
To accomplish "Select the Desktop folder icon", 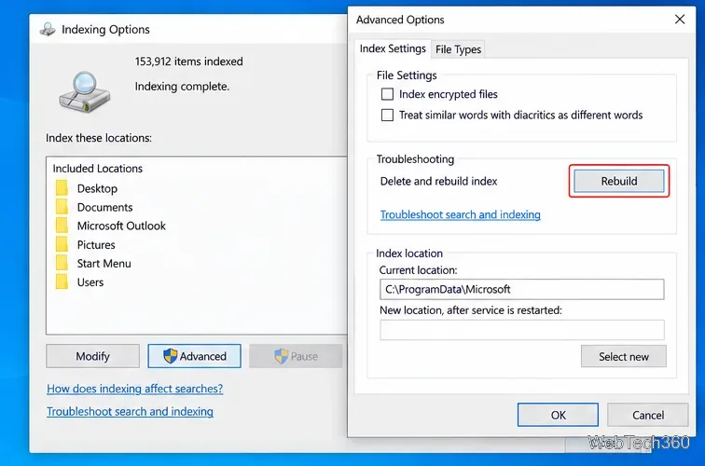I will pyautogui.click(x=62, y=188).
